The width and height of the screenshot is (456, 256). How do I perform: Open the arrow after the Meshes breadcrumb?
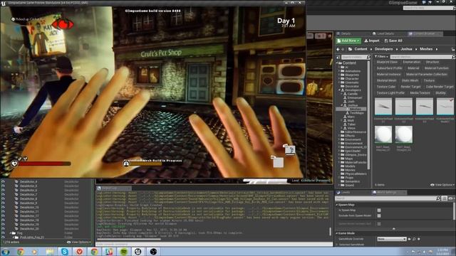coord(437,49)
